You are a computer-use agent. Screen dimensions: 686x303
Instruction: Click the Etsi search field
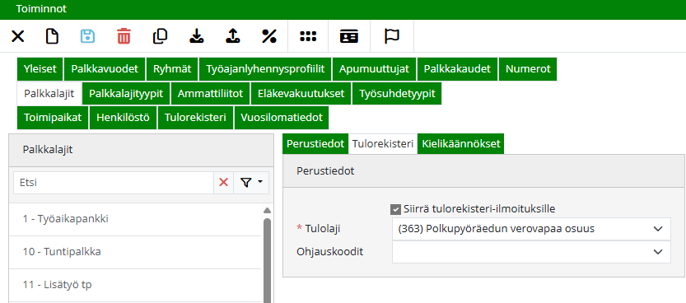pos(114,182)
